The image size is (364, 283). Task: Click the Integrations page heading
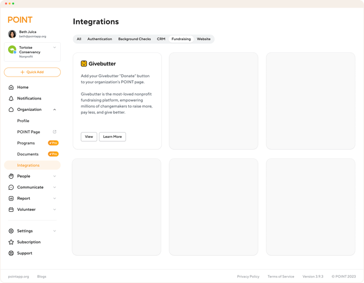coord(96,22)
